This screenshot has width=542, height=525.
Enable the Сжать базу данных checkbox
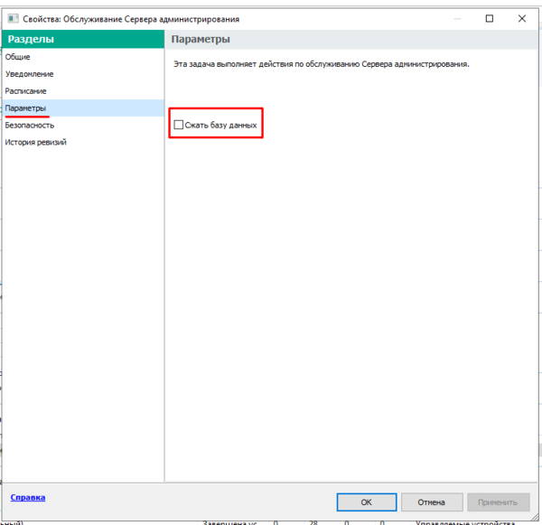click(179, 125)
